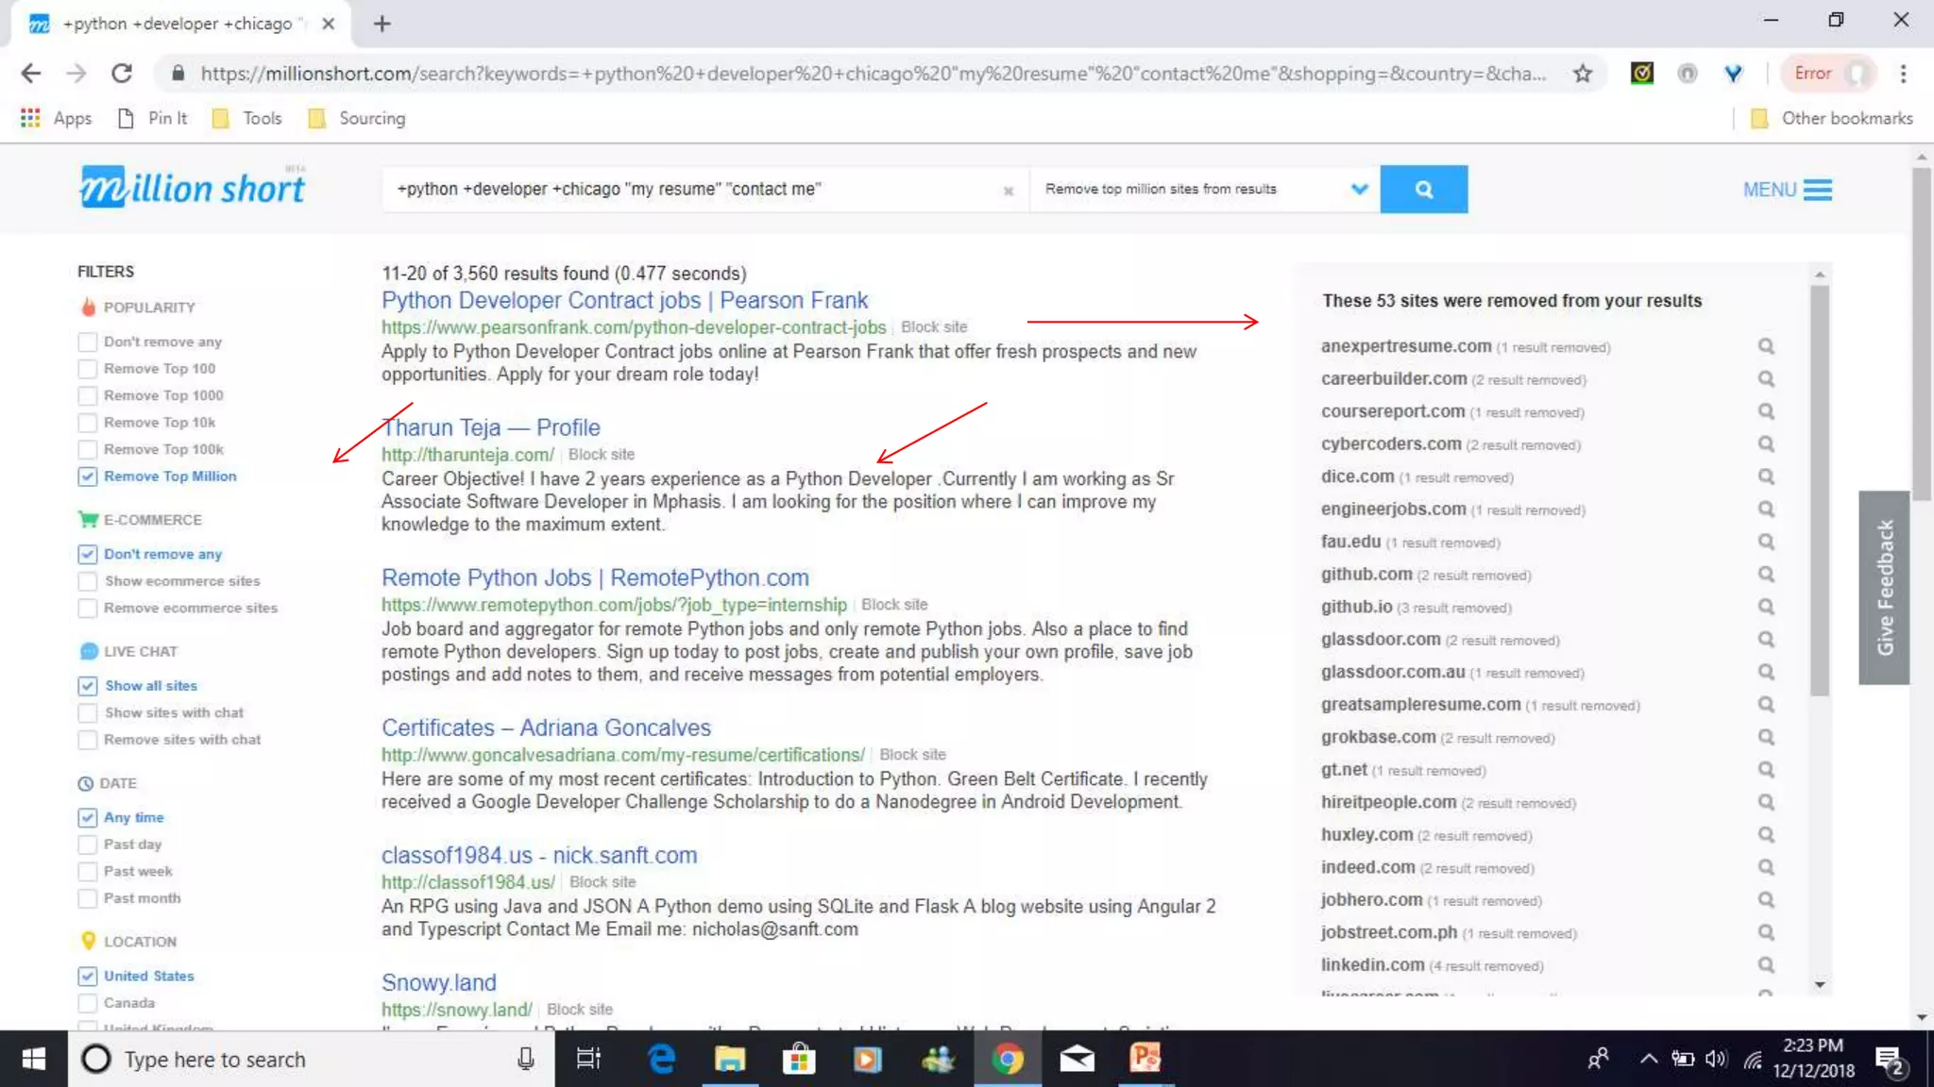Tick the Past week date filter
Screen dimensions: 1934x1087
coord(88,871)
